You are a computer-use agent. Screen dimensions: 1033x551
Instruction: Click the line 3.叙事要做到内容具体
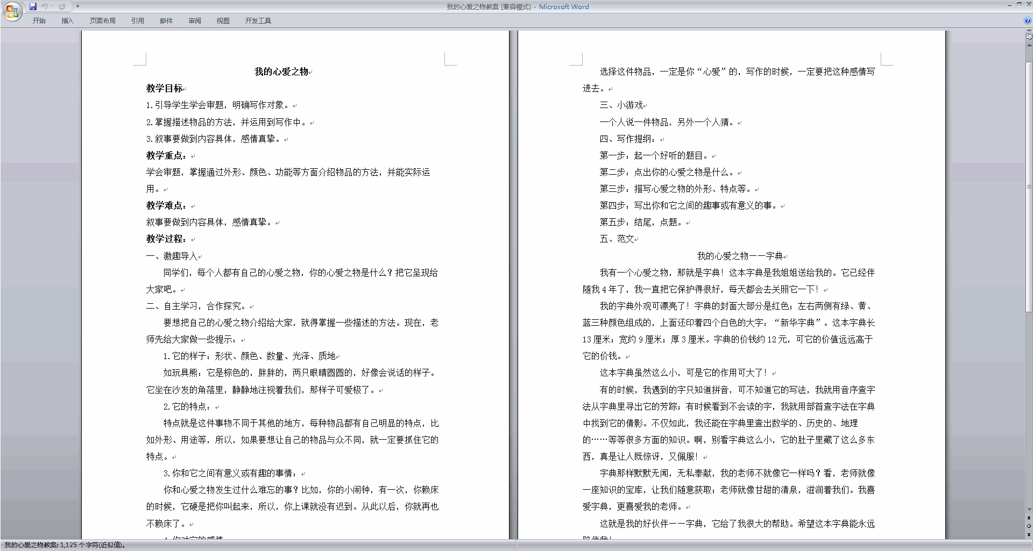tap(215, 139)
